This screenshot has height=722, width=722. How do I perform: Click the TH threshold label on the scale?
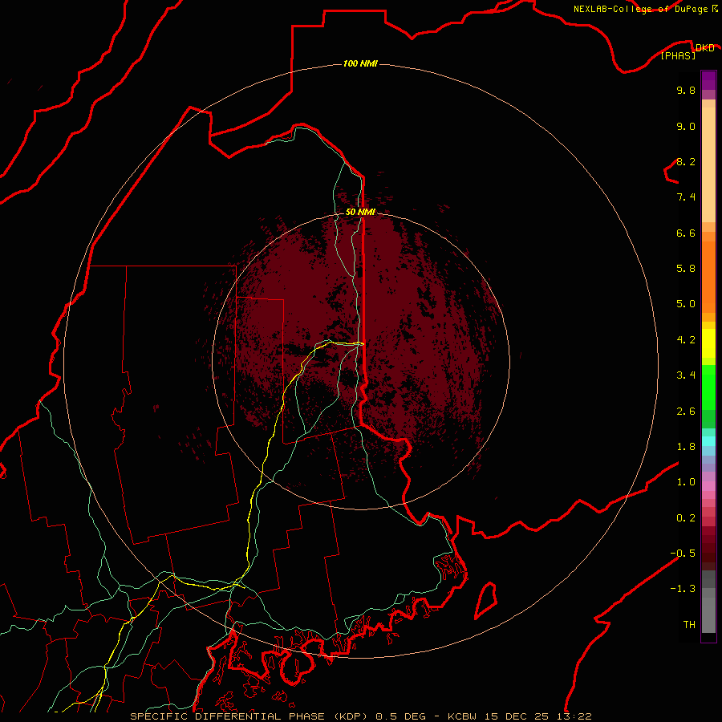tap(689, 625)
